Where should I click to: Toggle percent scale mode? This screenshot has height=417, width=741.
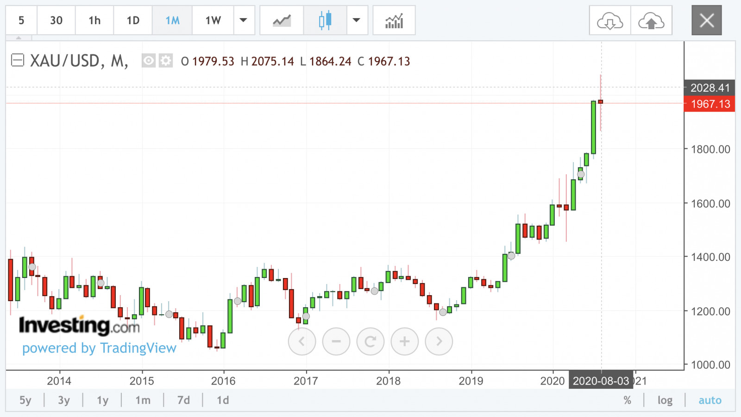coord(627,400)
